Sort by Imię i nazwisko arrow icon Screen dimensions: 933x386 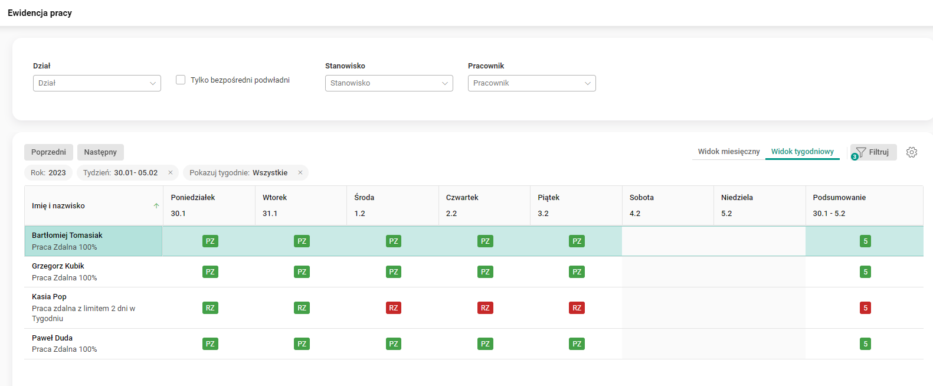tap(156, 206)
